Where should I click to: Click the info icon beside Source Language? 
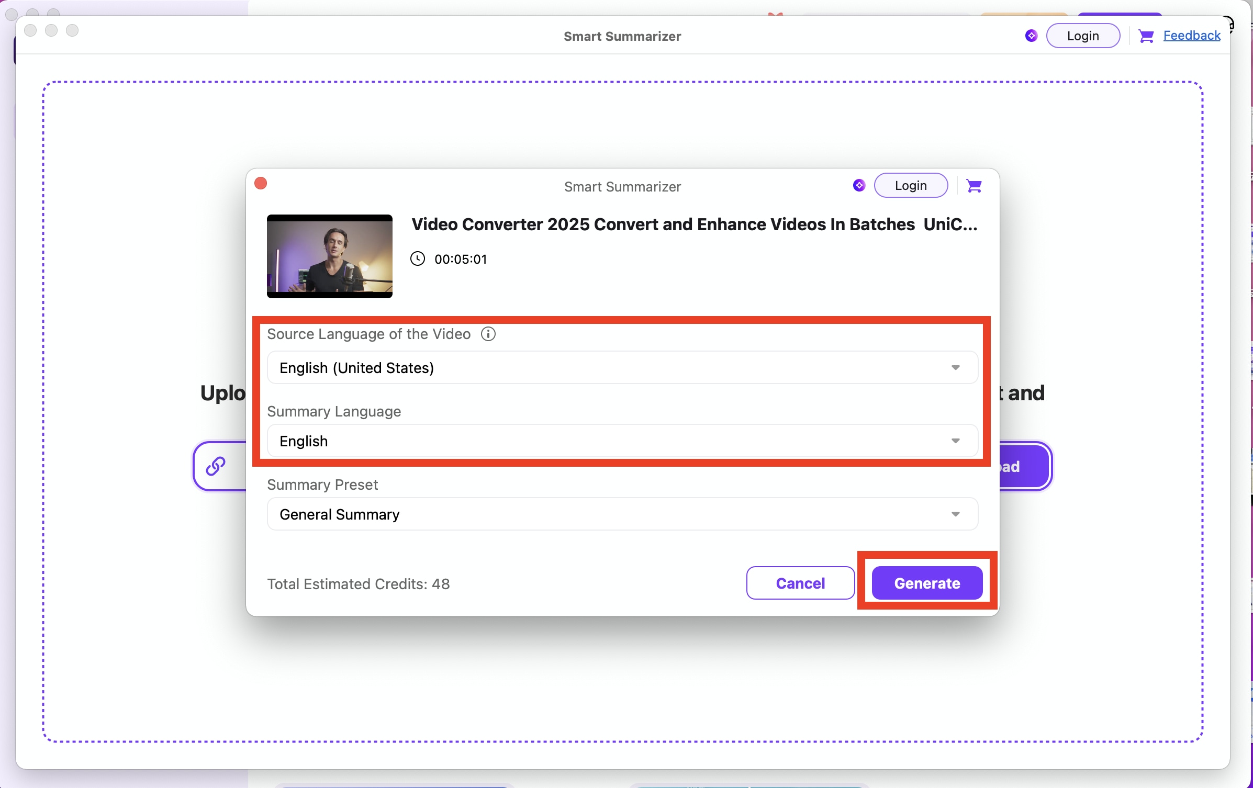click(x=488, y=334)
